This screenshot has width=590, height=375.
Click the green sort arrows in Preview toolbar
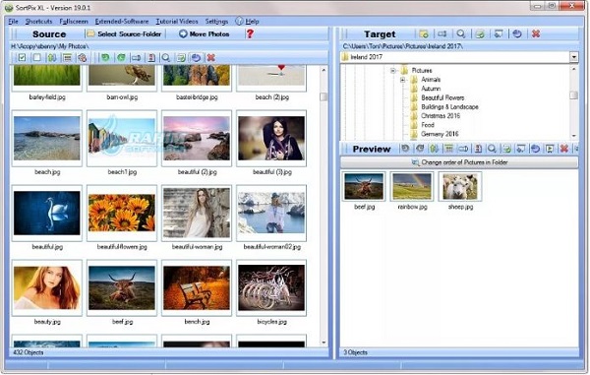434,149
